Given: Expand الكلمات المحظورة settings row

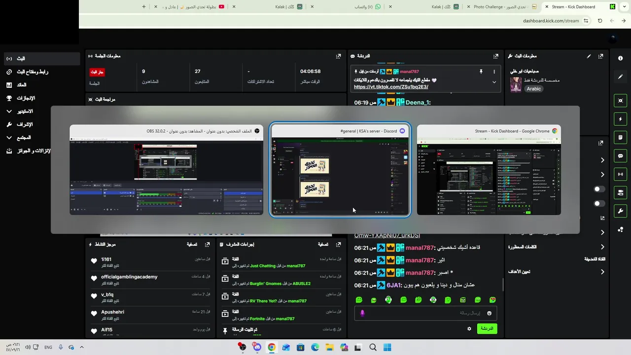Looking at the screenshot, I should [x=556, y=247].
